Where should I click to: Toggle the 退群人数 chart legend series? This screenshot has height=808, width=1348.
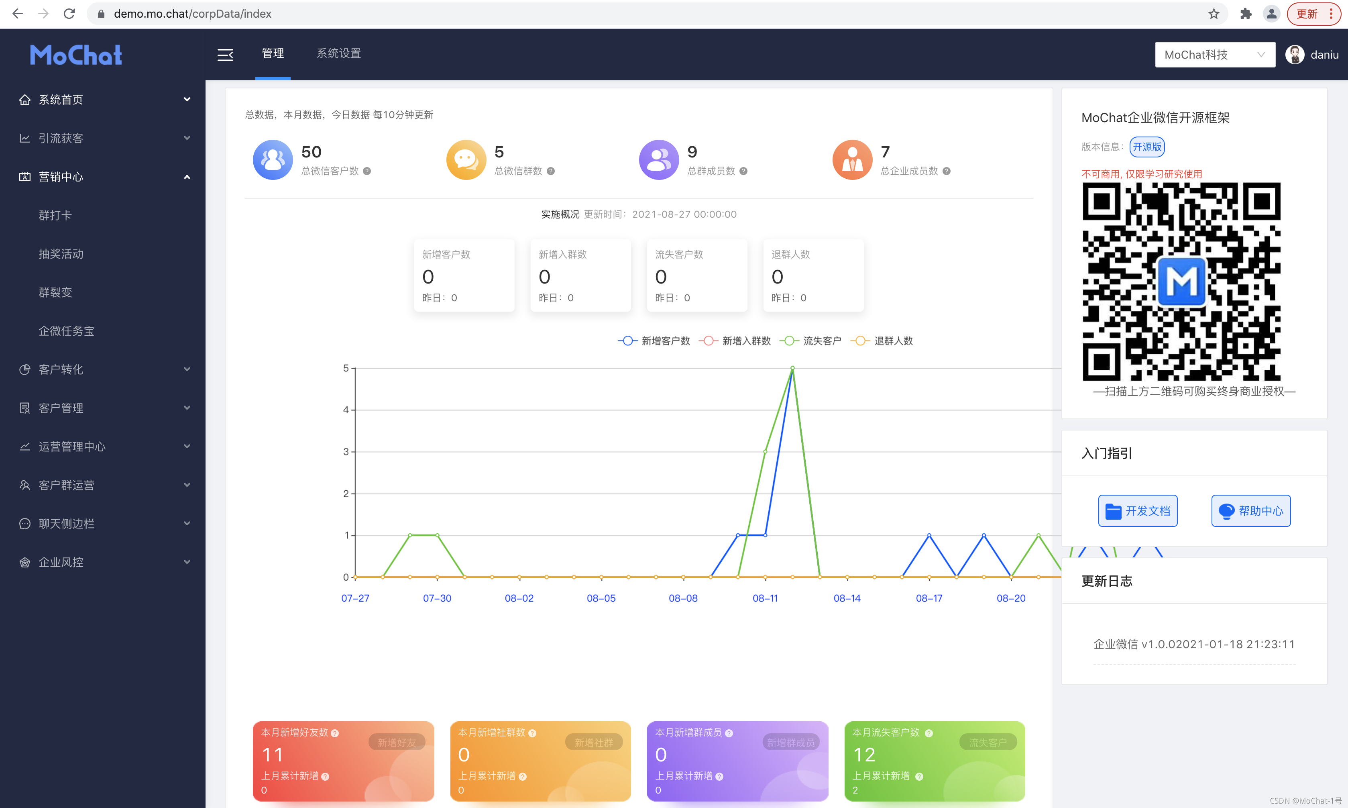click(x=882, y=341)
